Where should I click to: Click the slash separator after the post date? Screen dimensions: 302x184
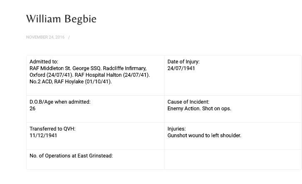tap(69, 37)
